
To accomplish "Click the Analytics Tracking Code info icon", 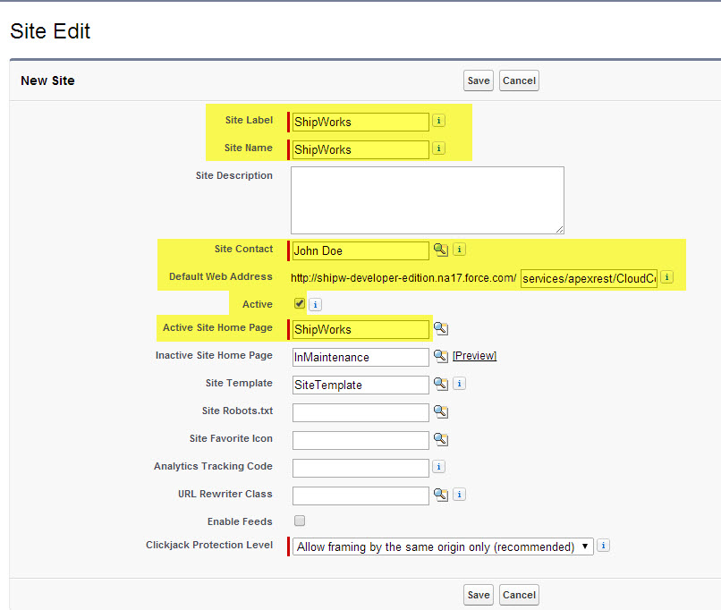I will tap(438, 467).
